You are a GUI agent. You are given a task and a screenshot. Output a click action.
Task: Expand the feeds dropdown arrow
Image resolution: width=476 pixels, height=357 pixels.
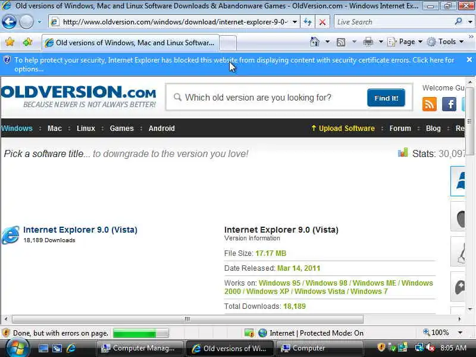pyautogui.click(x=354, y=42)
